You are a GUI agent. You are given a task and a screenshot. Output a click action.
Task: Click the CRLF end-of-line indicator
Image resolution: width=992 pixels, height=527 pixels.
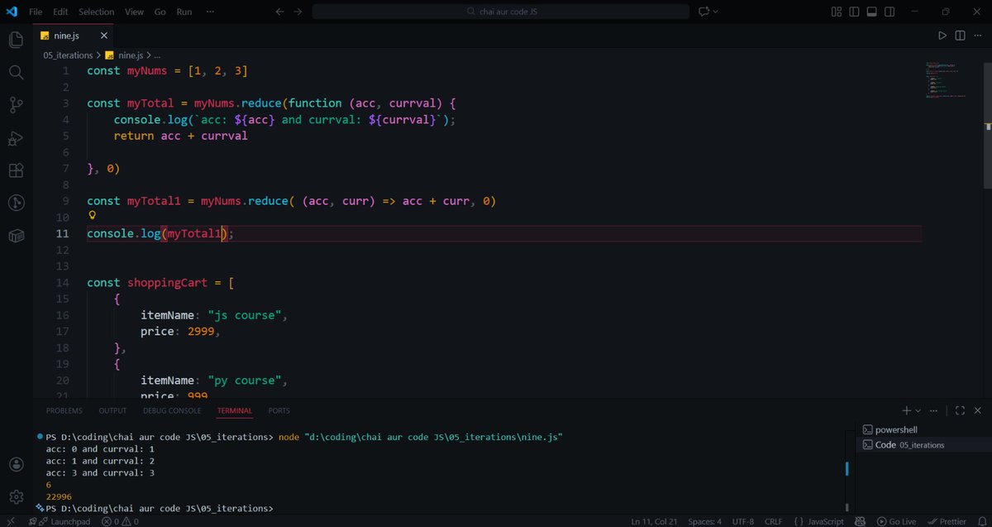tap(773, 521)
